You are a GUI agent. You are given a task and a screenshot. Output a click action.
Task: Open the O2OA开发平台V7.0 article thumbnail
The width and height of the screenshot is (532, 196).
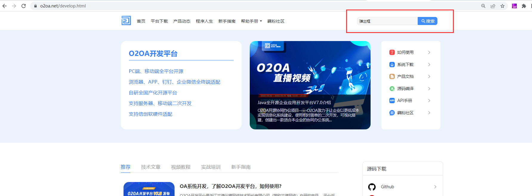tap(149, 189)
